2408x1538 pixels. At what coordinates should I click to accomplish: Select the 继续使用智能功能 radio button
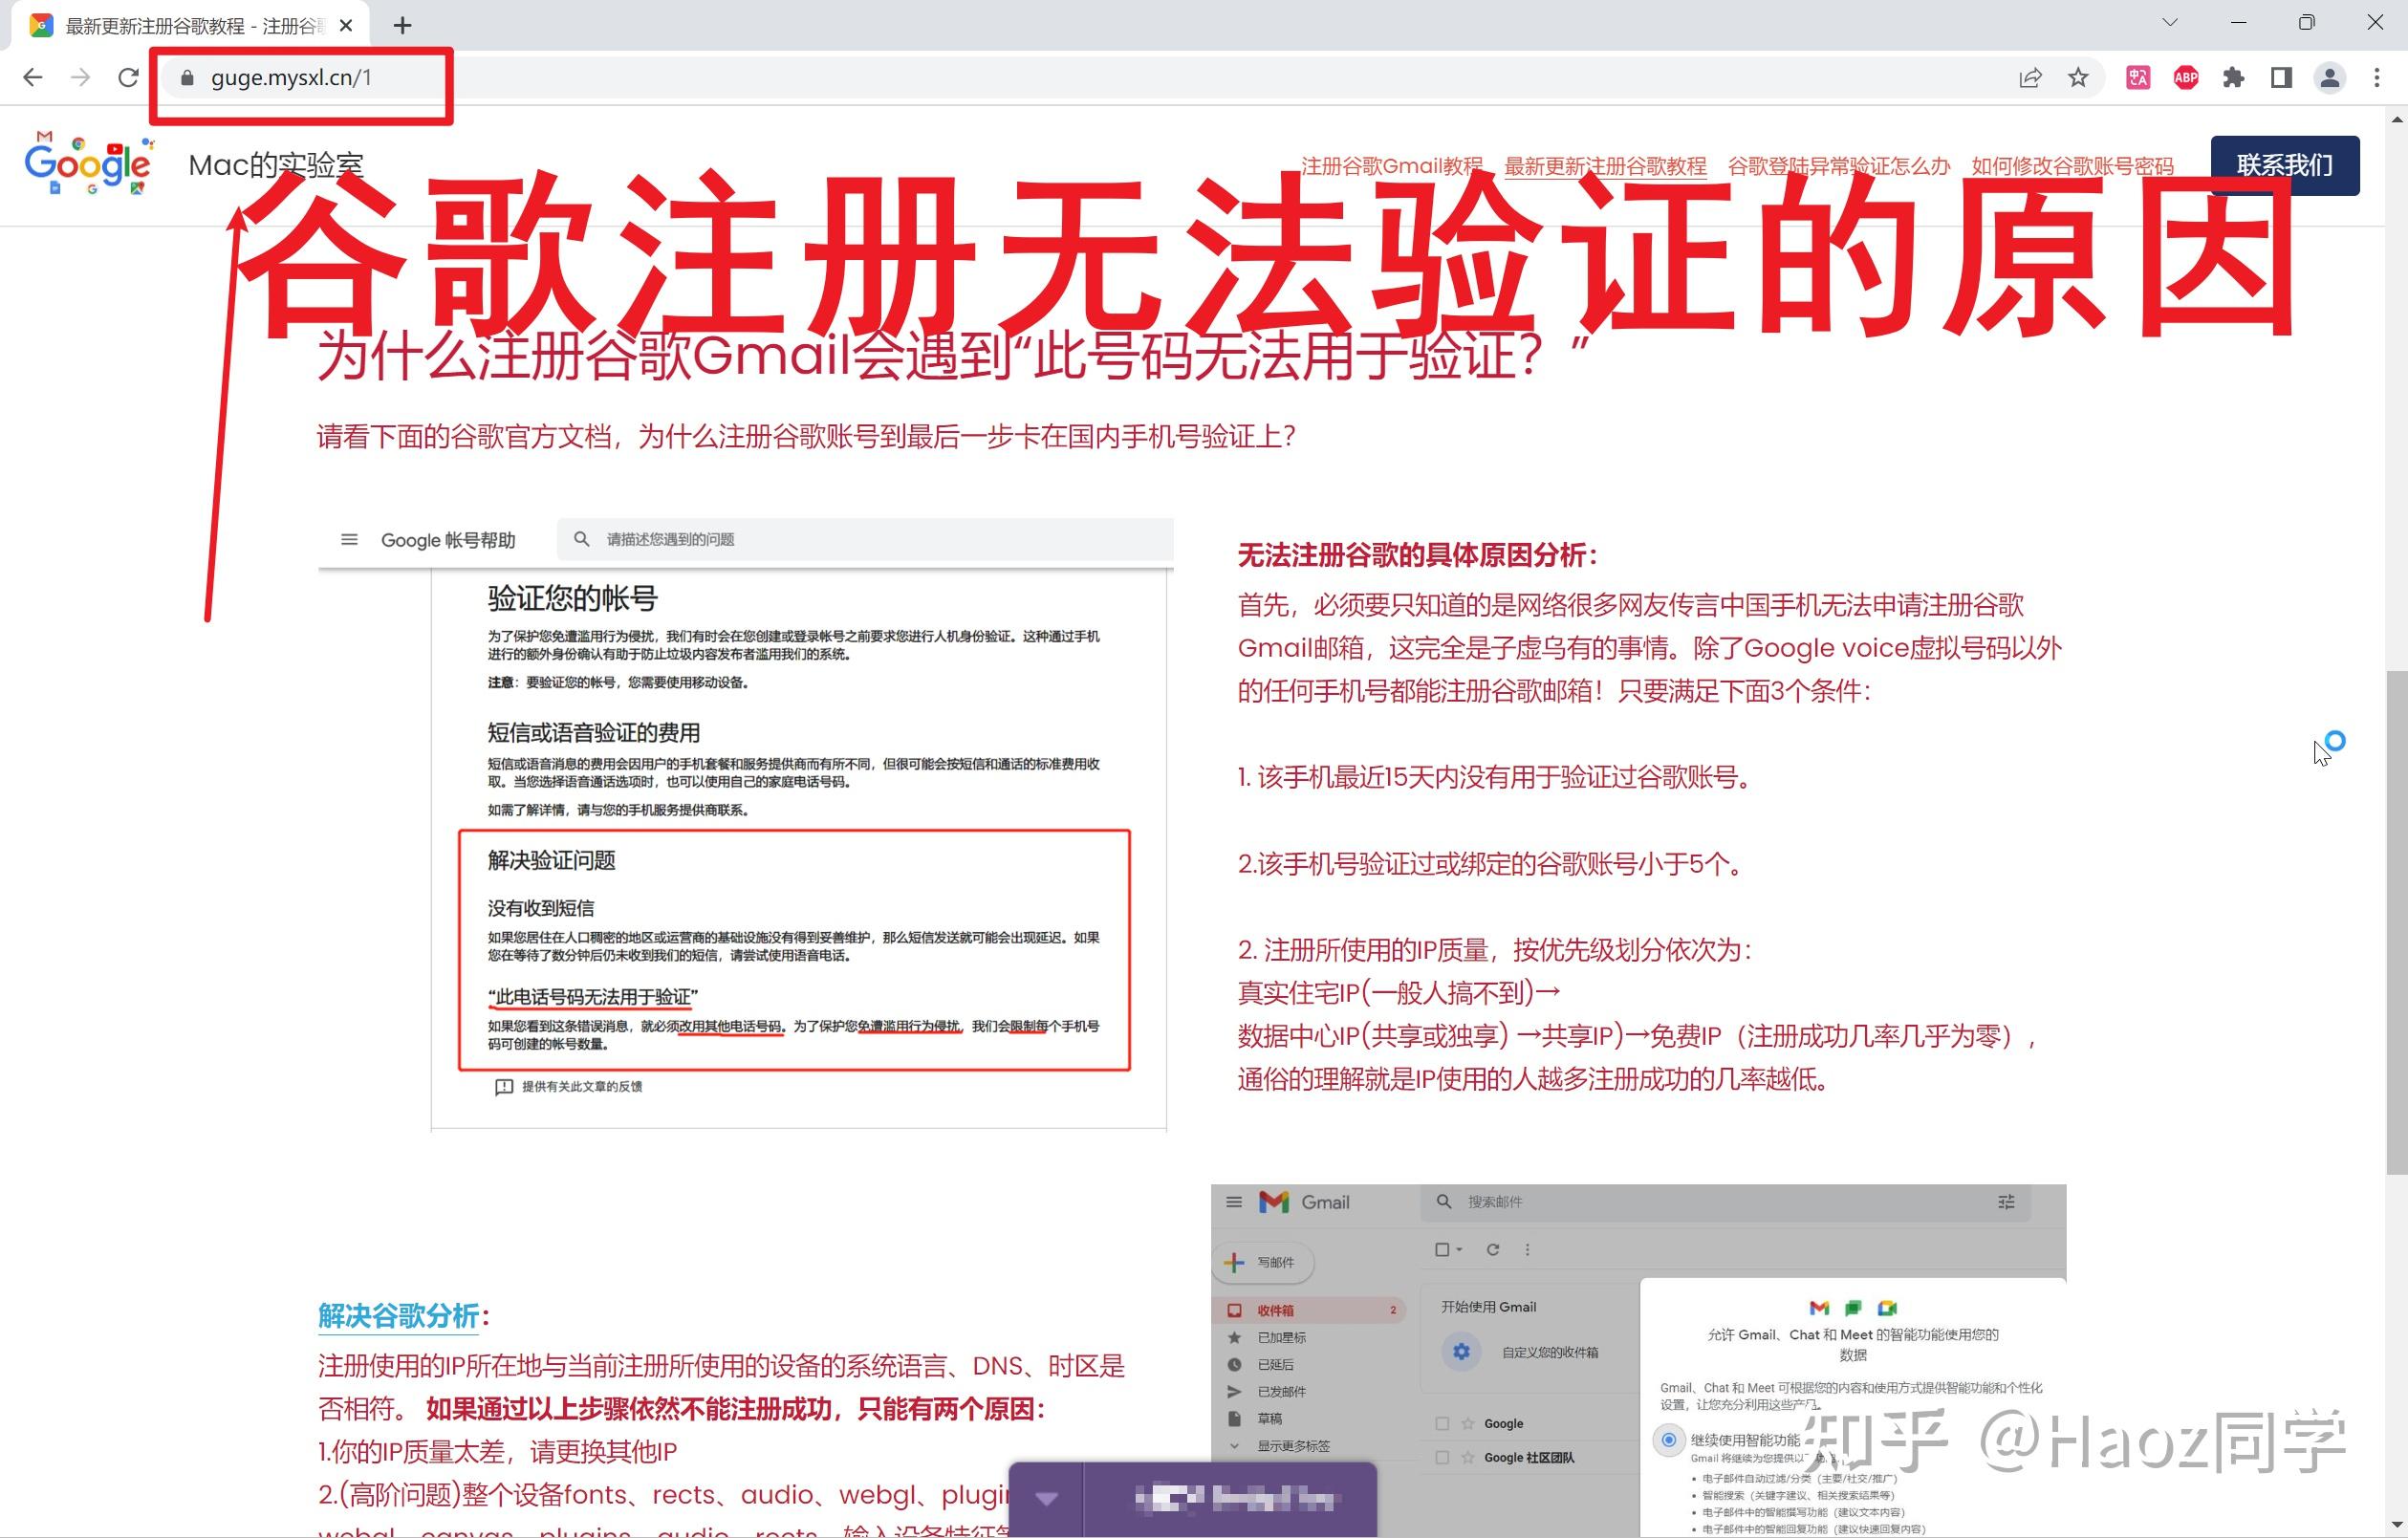1668,1440
